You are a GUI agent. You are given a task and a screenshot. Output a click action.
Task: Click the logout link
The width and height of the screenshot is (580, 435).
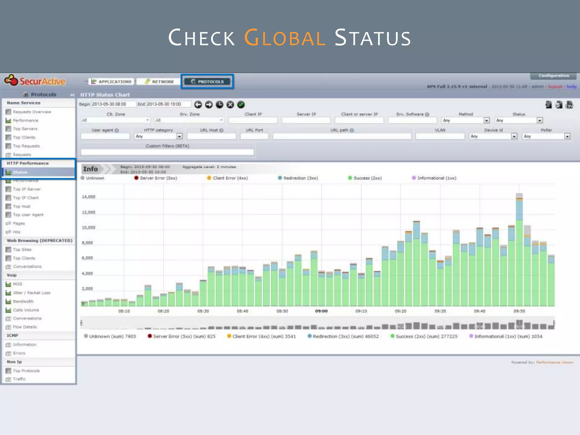click(x=555, y=86)
